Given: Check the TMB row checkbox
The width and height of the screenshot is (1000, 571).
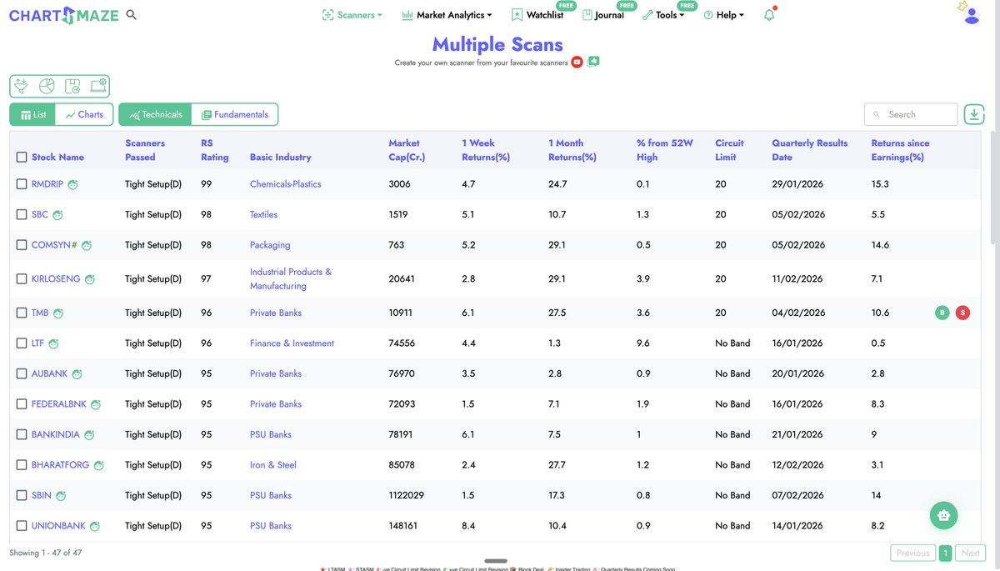Looking at the screenshot, I should pyautogui.click(x=22, y=313).
